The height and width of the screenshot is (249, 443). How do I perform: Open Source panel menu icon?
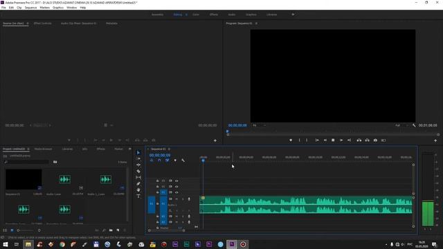[x=28, y=24]
